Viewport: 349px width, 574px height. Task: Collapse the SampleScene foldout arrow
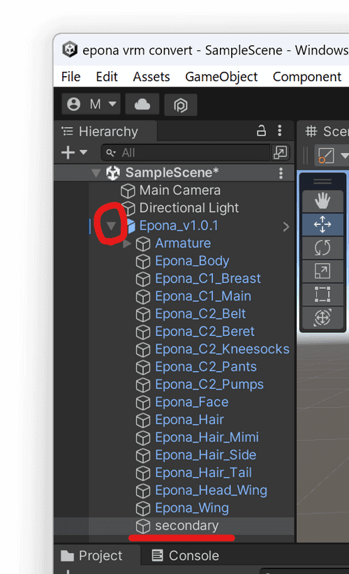pos(96,172)
